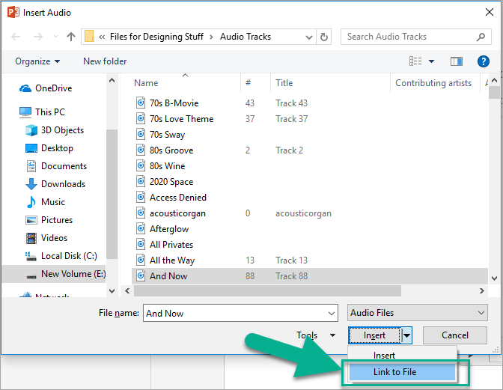
Task: Click the audio file icon for Afterglow
Action: (141, 228)
